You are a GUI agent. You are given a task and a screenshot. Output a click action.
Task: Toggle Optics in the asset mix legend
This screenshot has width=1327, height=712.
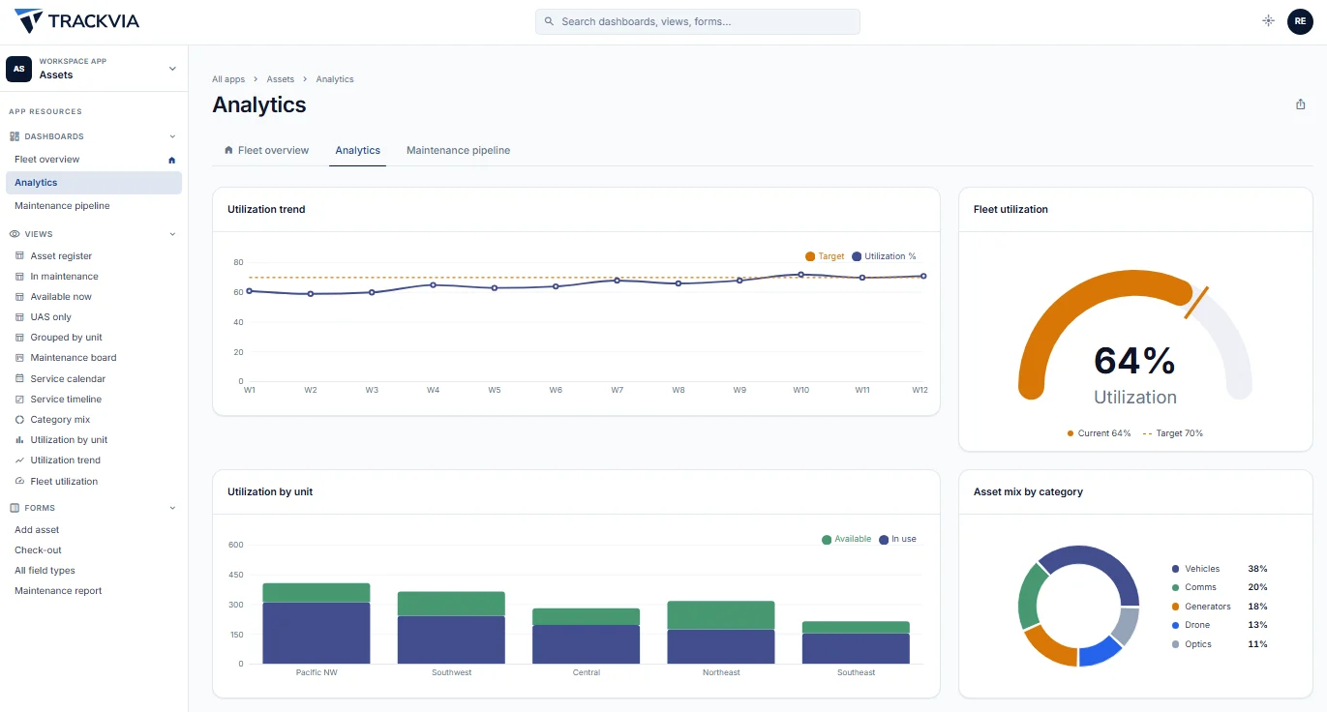[1219, 644]
